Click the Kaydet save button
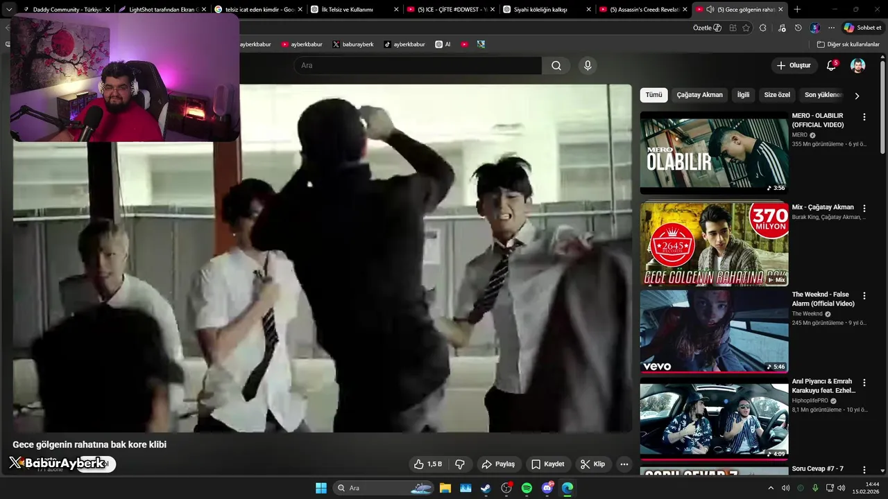Screen dimensions: 888x499 tap(548, 464)
